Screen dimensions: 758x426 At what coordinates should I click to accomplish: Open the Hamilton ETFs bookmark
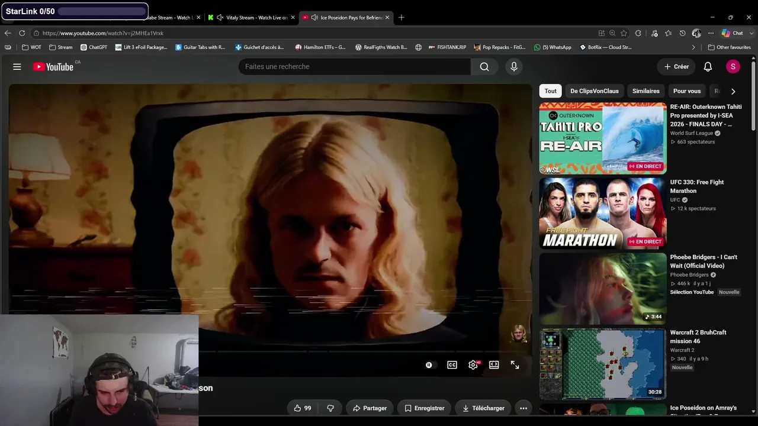[320, 47]
